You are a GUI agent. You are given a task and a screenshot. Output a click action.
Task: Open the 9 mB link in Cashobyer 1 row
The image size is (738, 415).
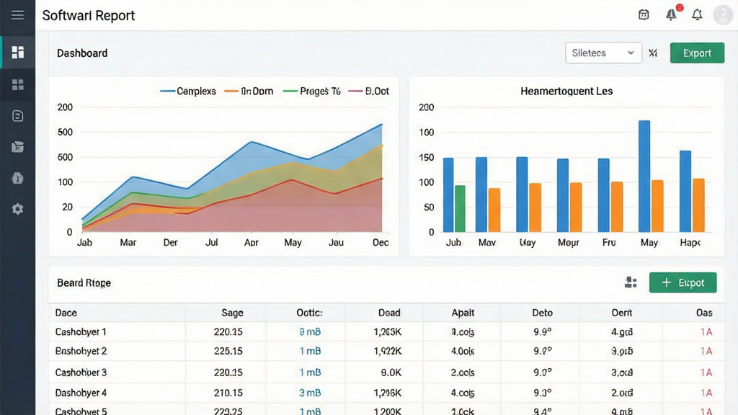(310, 331)
